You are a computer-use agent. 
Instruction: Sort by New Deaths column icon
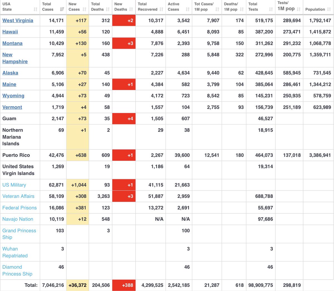pos(131,9)
